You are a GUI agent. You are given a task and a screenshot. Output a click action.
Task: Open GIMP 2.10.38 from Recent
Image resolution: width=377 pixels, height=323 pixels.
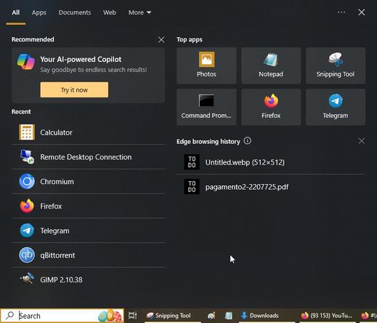[x=88, y=279]
